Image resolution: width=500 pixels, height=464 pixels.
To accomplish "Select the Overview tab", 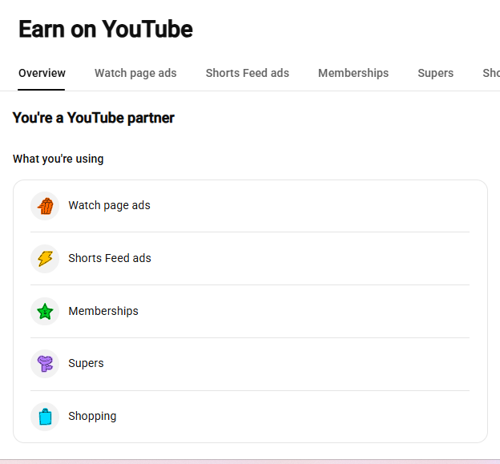I will pos(42,73).
